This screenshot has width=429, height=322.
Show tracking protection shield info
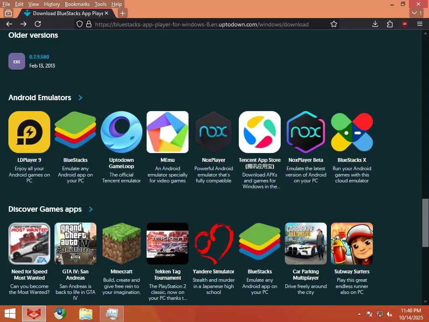click(79, 24)
